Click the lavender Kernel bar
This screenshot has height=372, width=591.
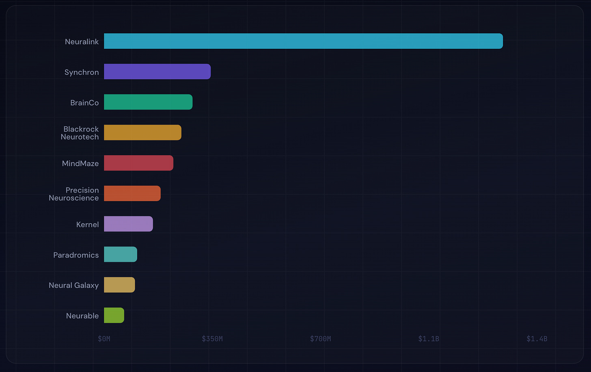coord(128,224)
